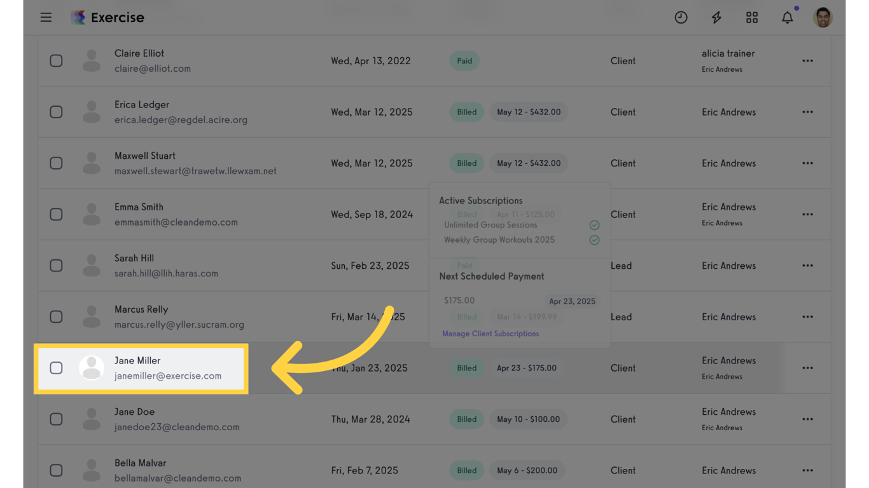Image resolution: width=869 pixels, height=488 pixels.
Task: Check the box next to Jane Miller
Action: click(56, 368)
